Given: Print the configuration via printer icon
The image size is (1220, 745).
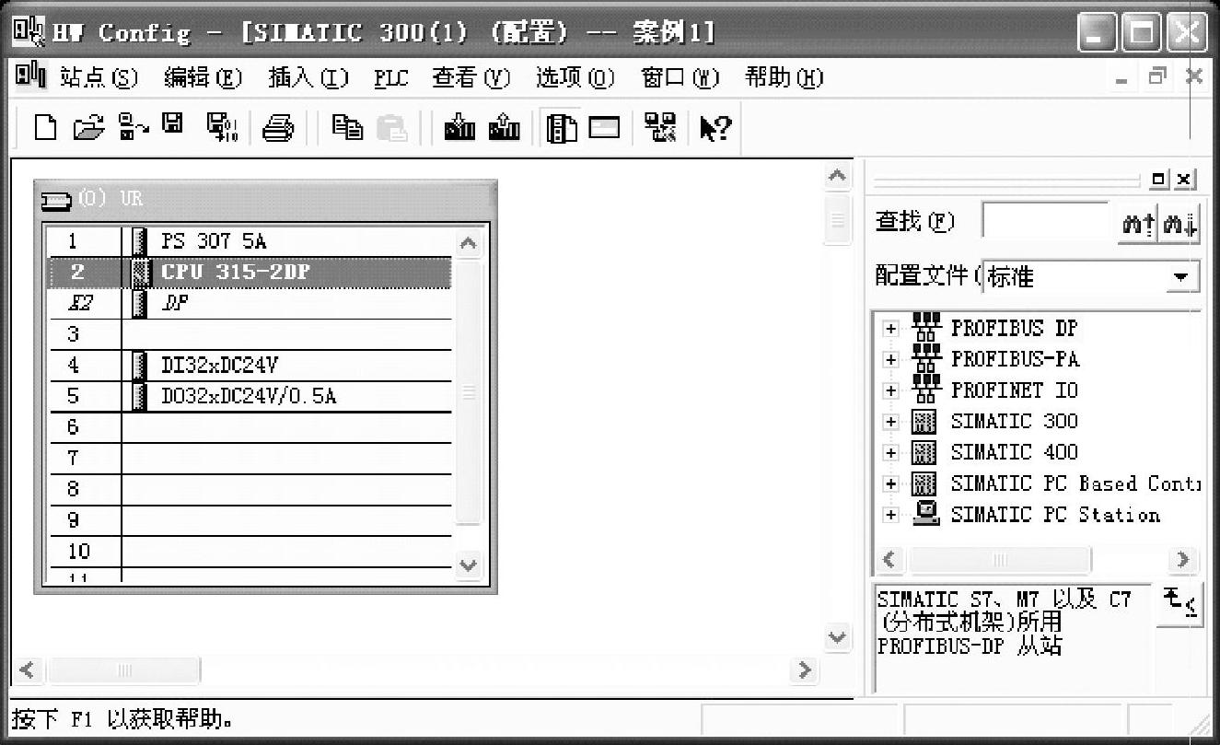Looking at the screenshot, I should (x=278, y=128).
